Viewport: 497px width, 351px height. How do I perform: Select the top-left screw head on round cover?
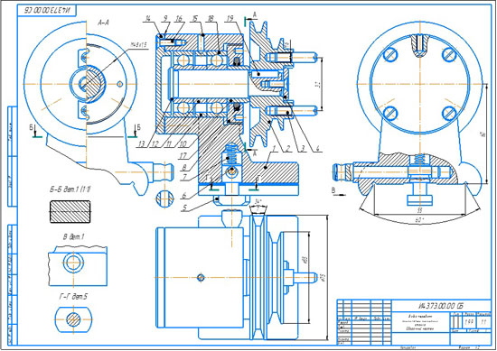[x=390, y=55]
